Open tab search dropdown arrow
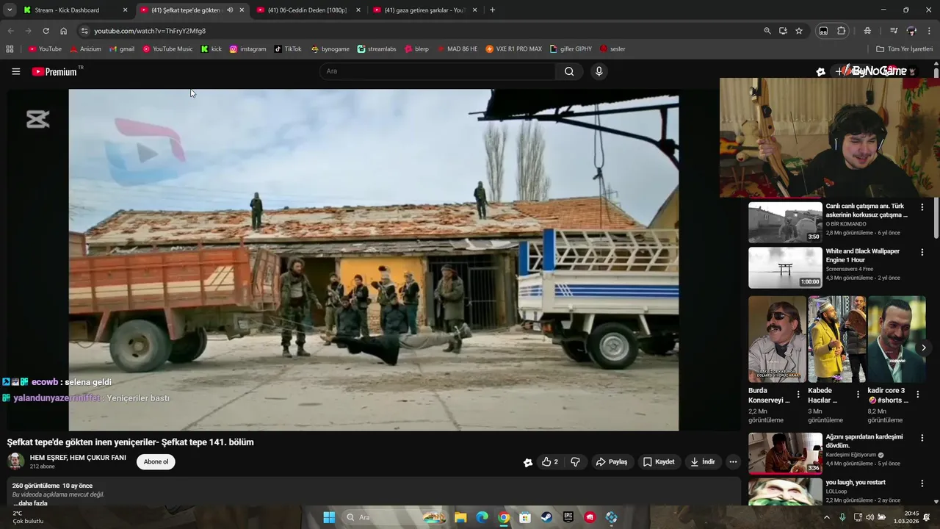This screenshot has width=940, height=529. coord(10,10)
